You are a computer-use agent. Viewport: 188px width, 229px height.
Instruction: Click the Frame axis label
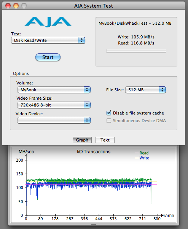tap(167, 216)
